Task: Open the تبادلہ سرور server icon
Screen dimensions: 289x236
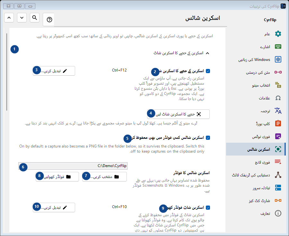Action: point(278,188)
